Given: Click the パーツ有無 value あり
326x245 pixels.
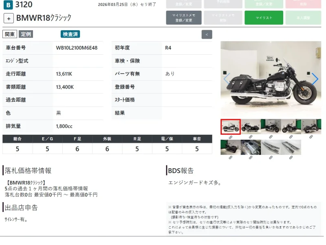Looking at the screenshot, I should point(170,74).
